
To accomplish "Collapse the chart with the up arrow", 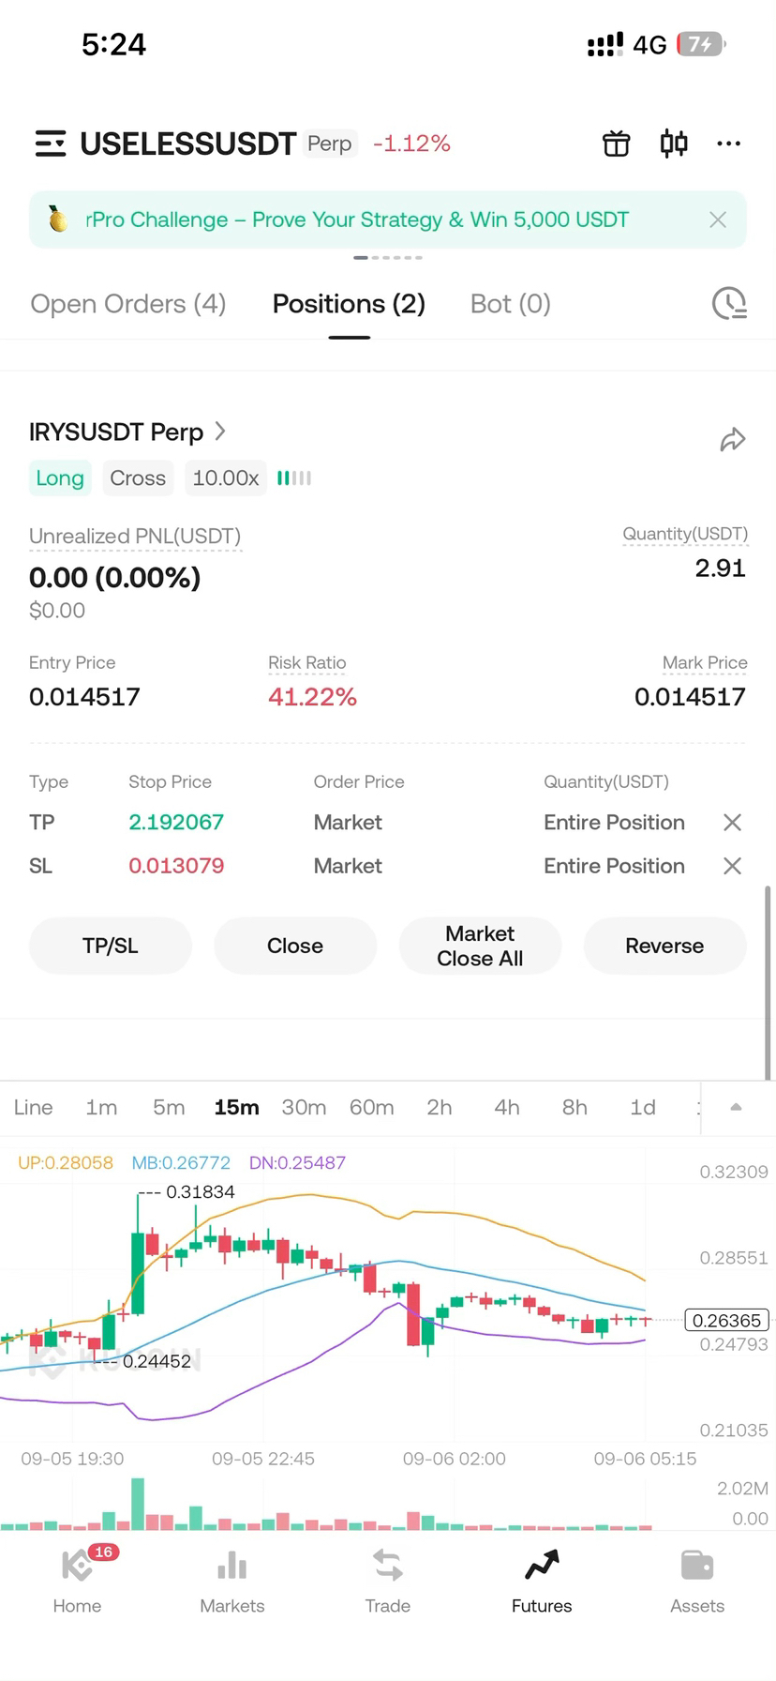I will point(736,1107).
